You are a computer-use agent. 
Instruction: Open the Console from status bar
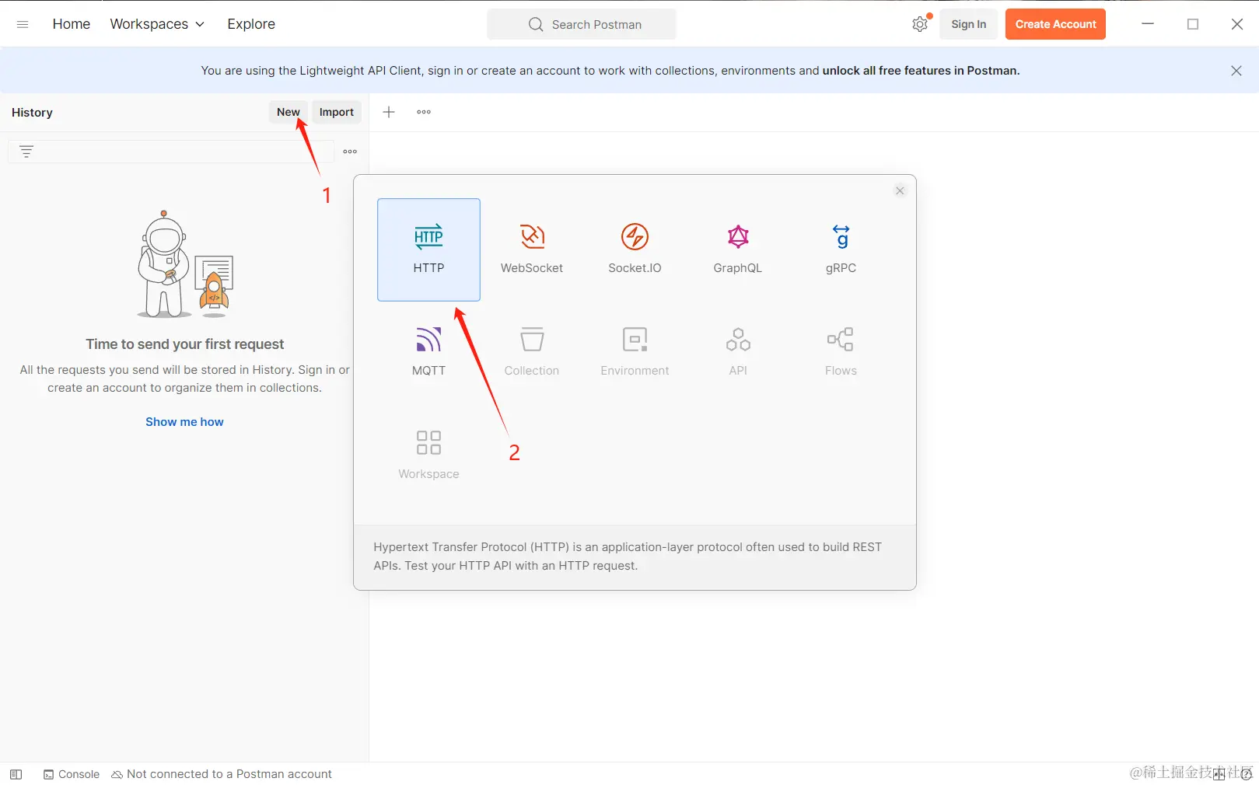tap(72, 774)
